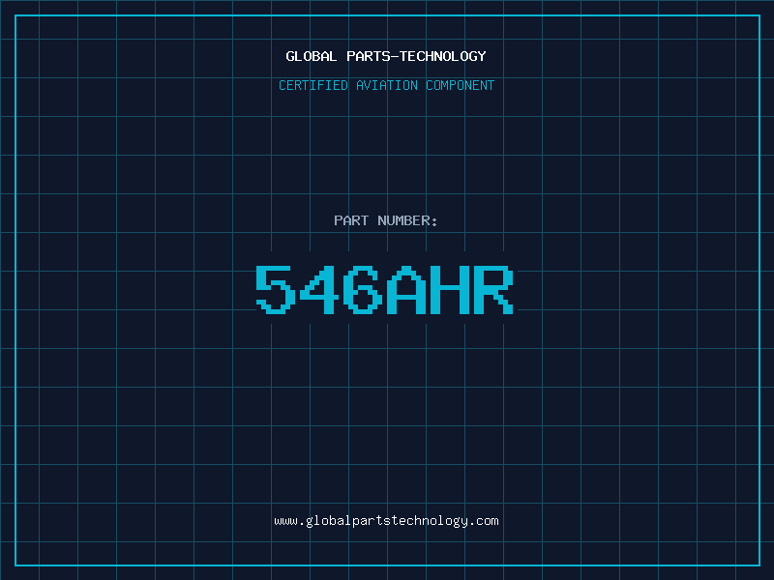Click the GLOBAL PARTS-TECHNOLOGY heading
Viewport: 774px width, 580px height.
(x=386, y=56)
